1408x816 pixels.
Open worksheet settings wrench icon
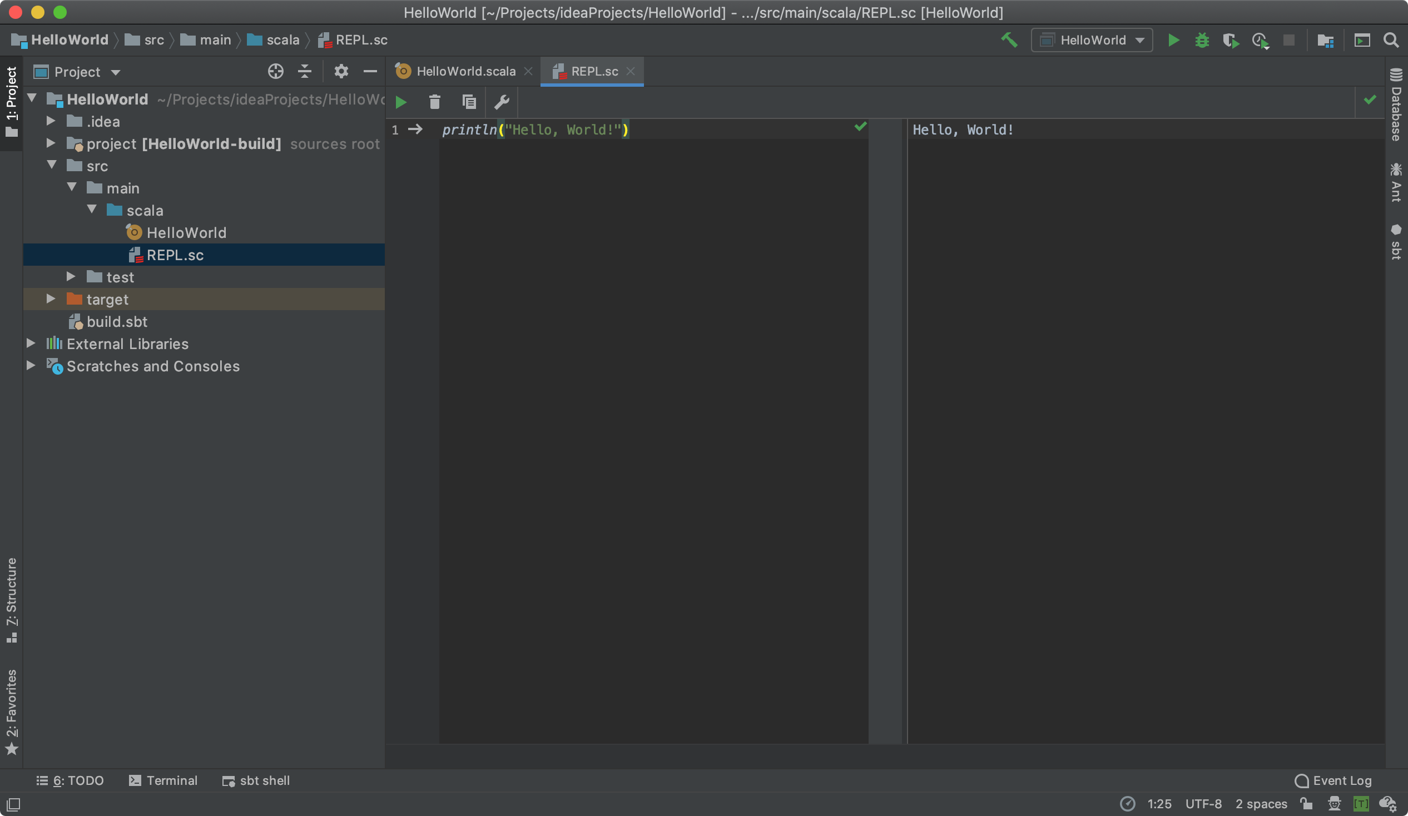502,102
